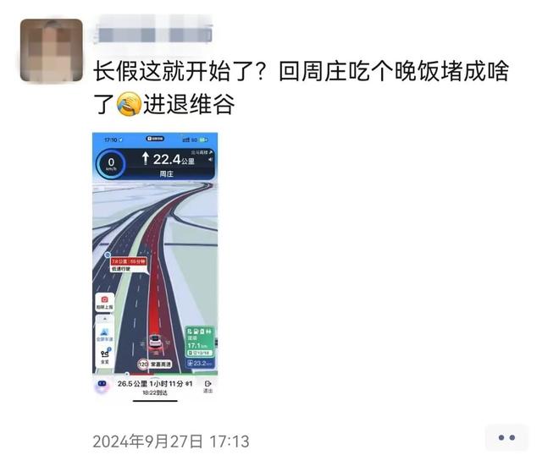Open the blurred poster username
The image size is (542, 466).
[155, 36]
